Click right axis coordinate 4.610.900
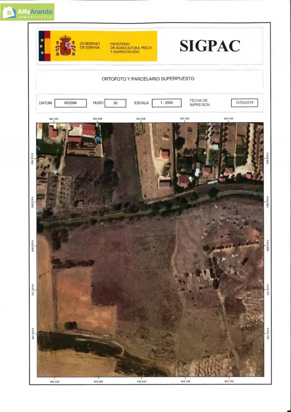 click(267, 158)
